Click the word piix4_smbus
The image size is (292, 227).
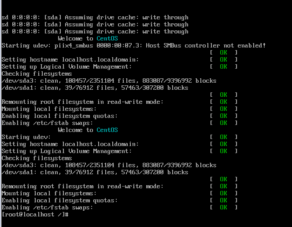point(74,46)
